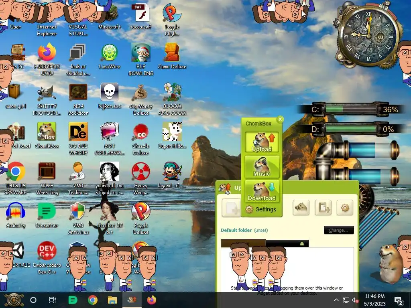
Task: Open the SuperHilda desktop icon
Action: pos(172,135)
